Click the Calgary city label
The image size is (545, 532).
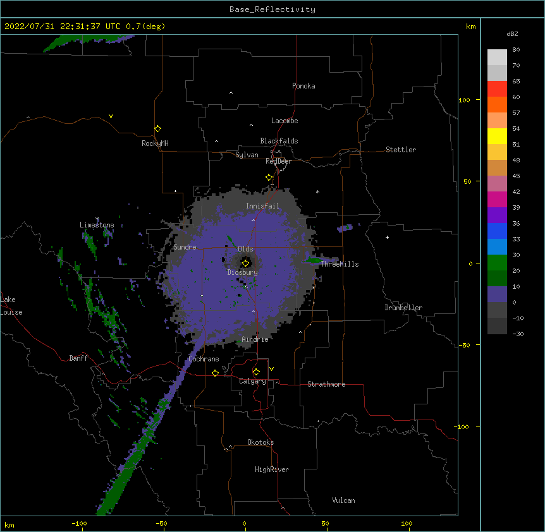click(x=252, y=381)
